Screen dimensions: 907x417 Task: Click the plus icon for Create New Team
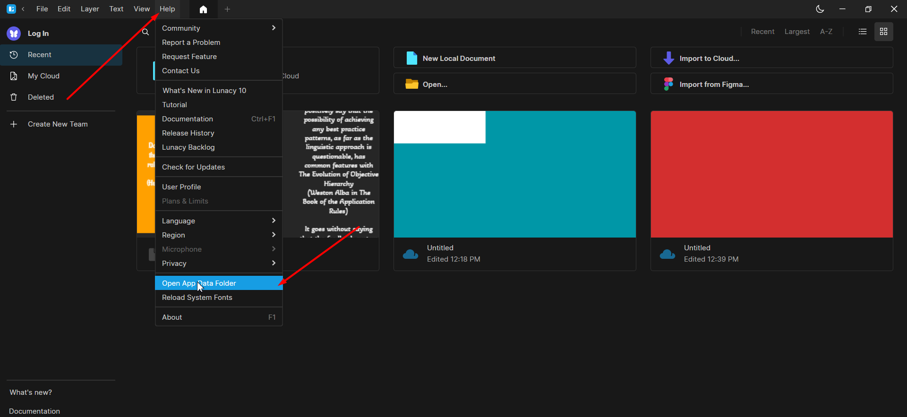[14, 124]
